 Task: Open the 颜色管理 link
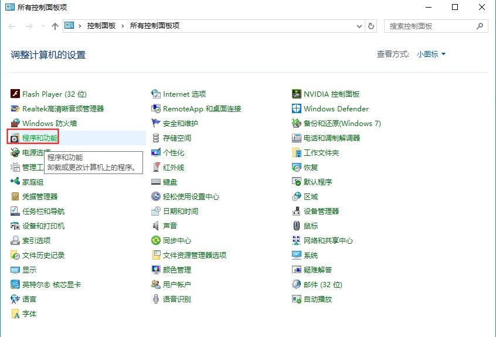click(177, 270)
